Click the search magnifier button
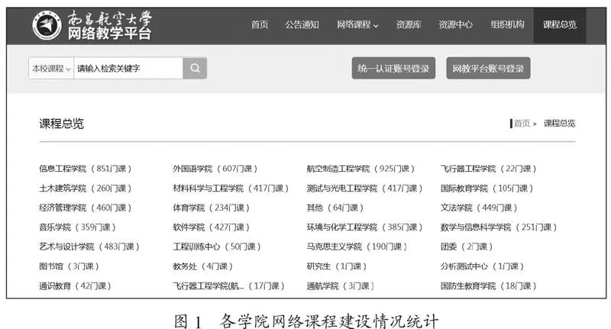Viewport: 611px width, 329px height. pyautogui.click(x=195, y=68)
